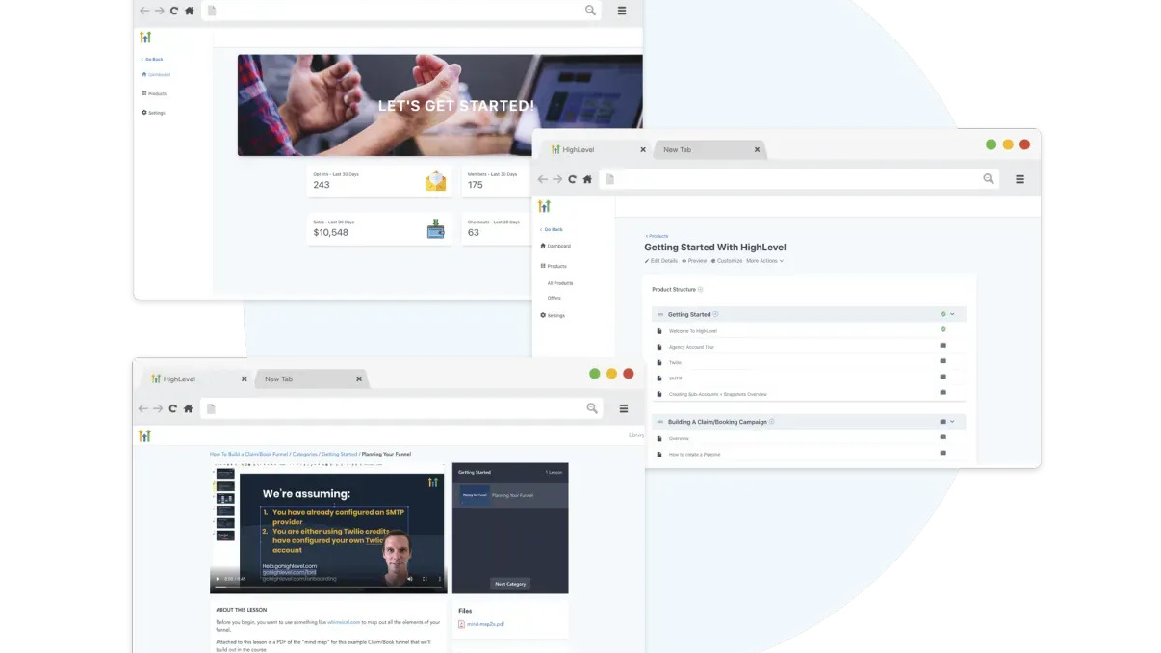Select All Products in the sidebar
Screen dimensions: 1161x653
click(x=559, y=283)
